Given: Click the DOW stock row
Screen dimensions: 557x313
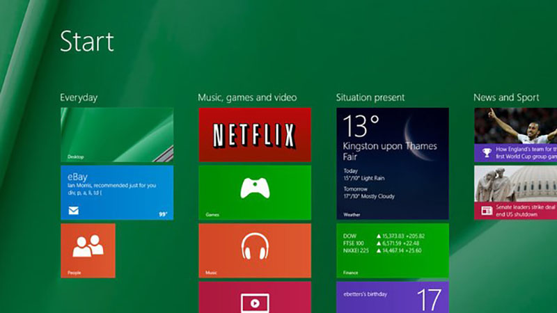Looking at the screenshot, I should pos(384,236).
